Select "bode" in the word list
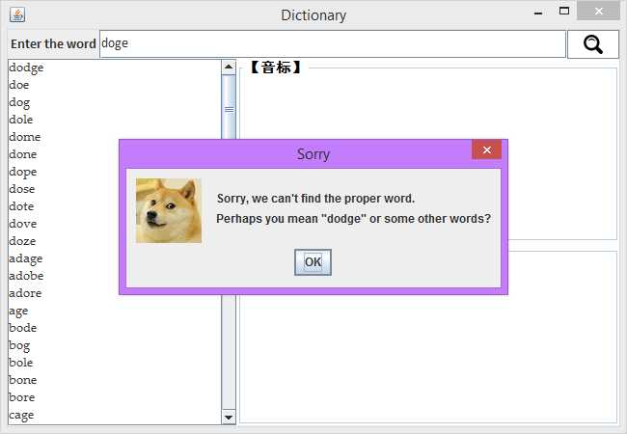The image size is (627, 434). tap(115, 328)
